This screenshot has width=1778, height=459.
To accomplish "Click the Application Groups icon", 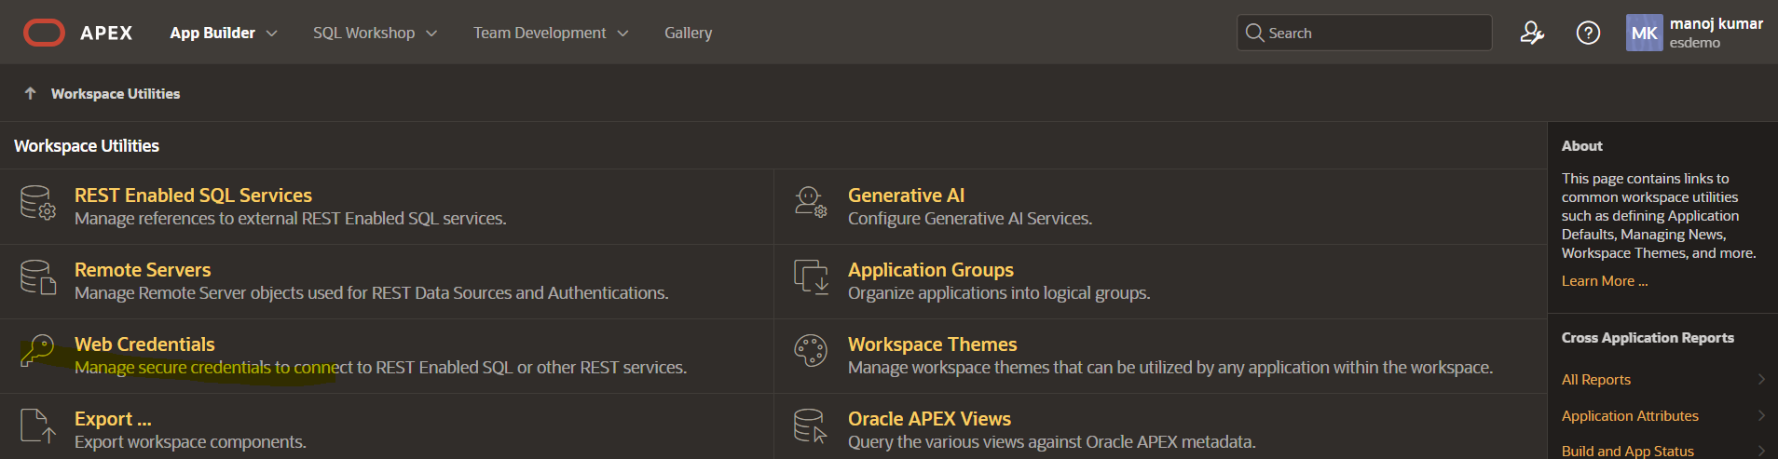I will tap(811, 277).
